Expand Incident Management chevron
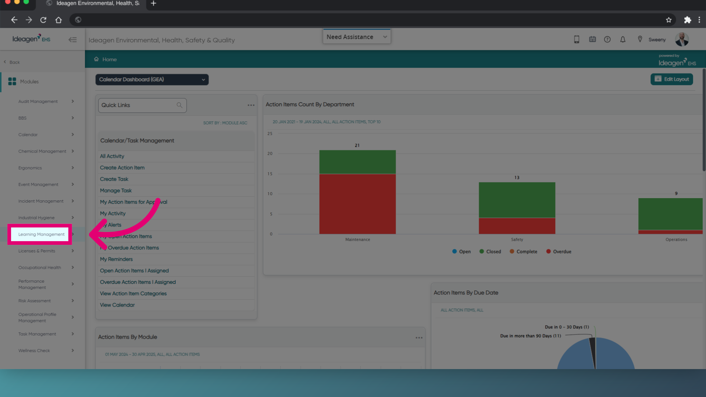This screenshot has height=397, width=706. coord(73,201)
